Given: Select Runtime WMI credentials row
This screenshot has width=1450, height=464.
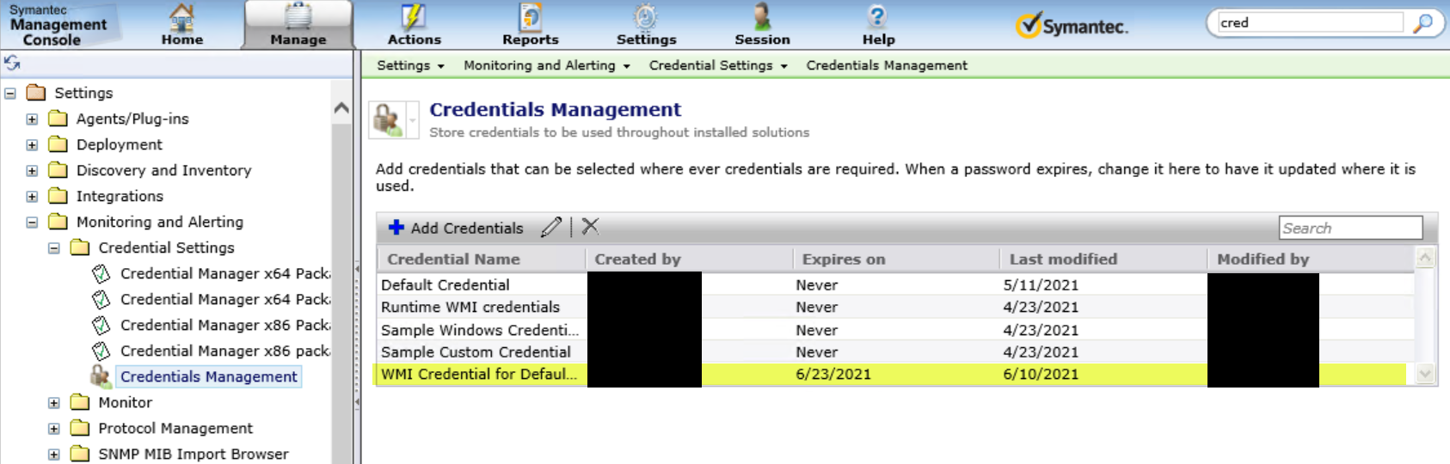Looking at the screenshot, I should tap(894, 307).
